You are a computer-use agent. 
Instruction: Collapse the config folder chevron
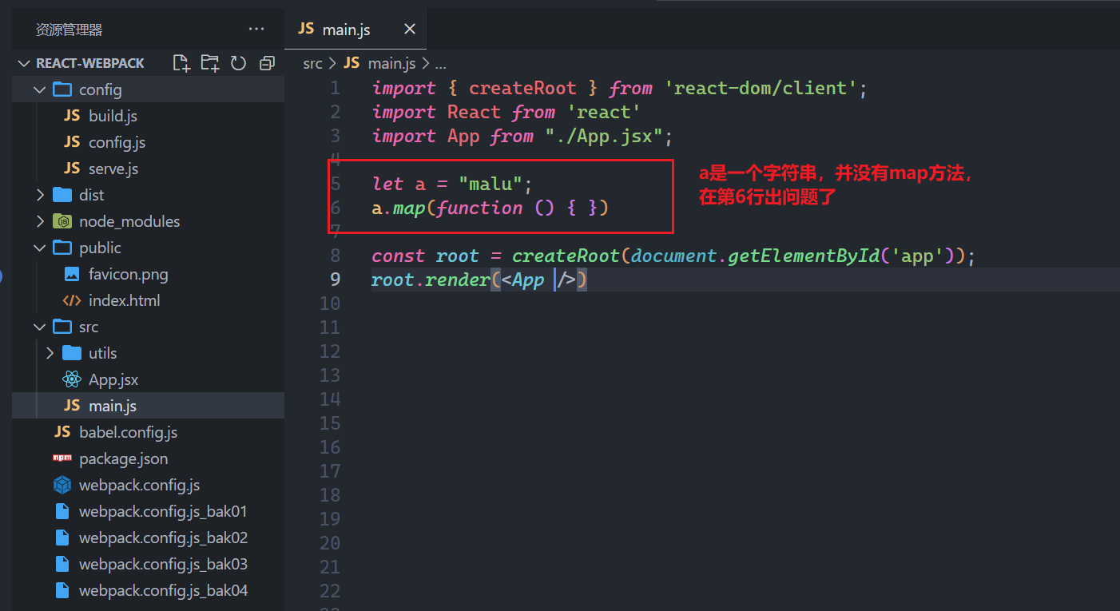click(x=40, y=89)
